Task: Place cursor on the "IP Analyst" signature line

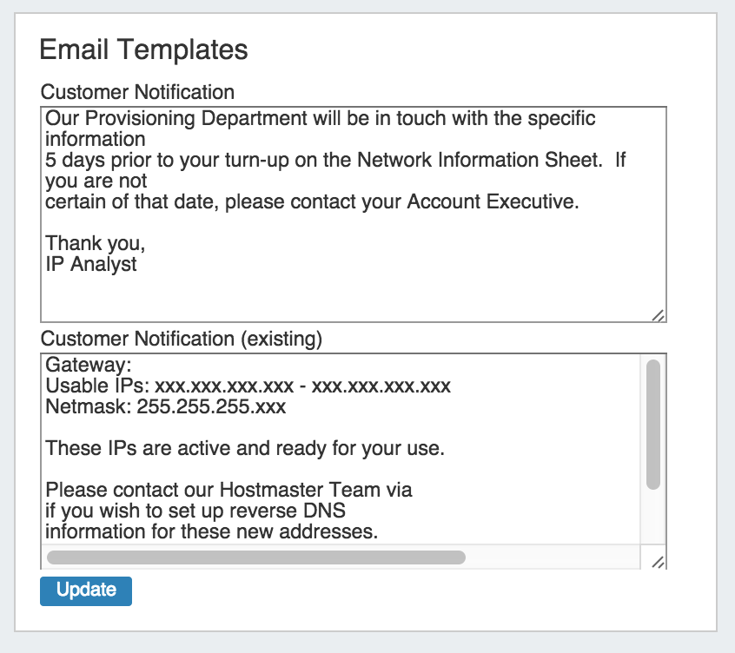Action: (x=91, y=265)
